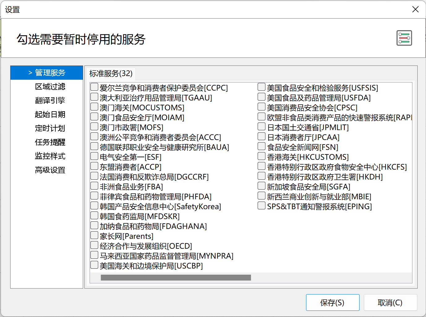Select the 标准服务(32) tab
Screen dimensions: 426x317
(x=111, y=74)
